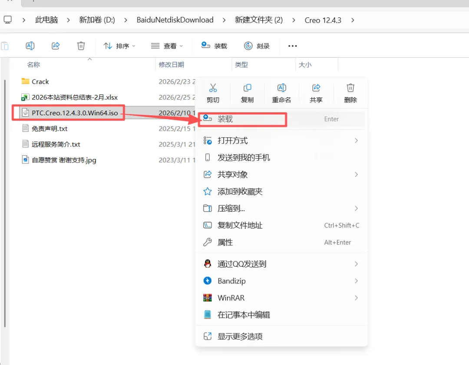Screen dimensions: 469x365
Task: Click 此电脑 in the address breadcrumb
Action: point(46,20)
